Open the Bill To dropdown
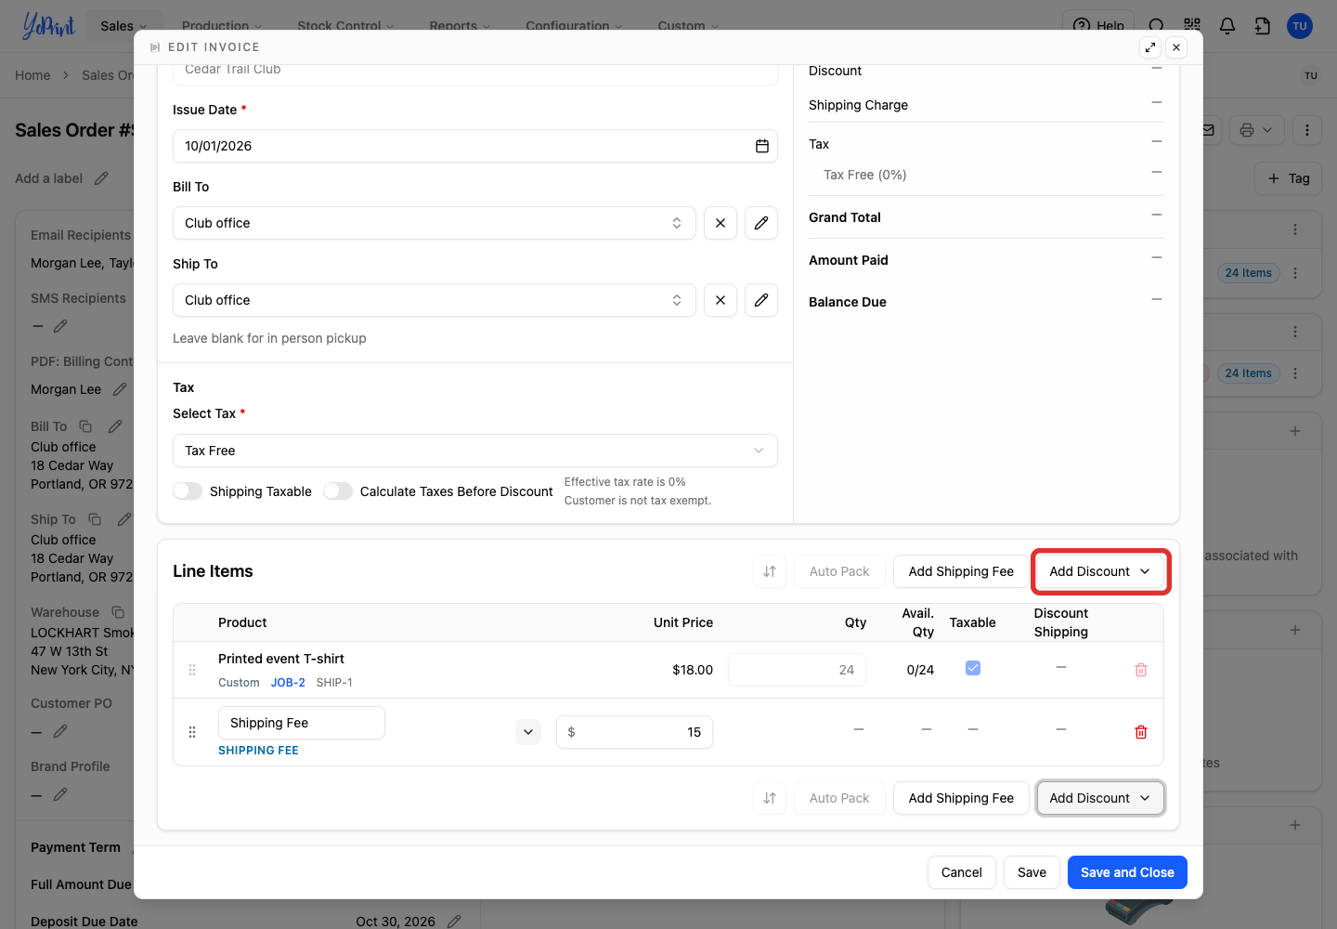The height and width of the screenshot is (929, 1337). click(435, 223)
